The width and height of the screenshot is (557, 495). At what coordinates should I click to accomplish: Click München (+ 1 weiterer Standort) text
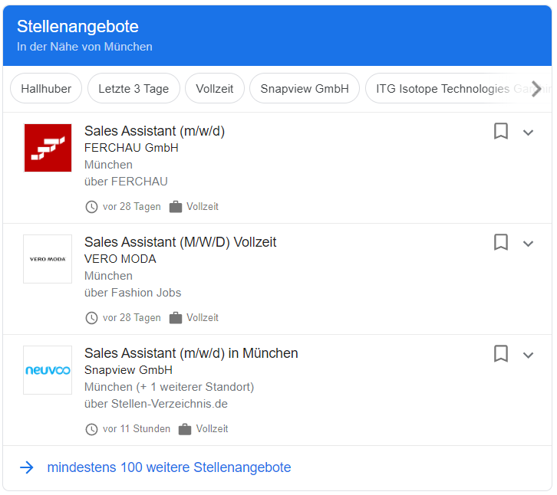[169, 387]
